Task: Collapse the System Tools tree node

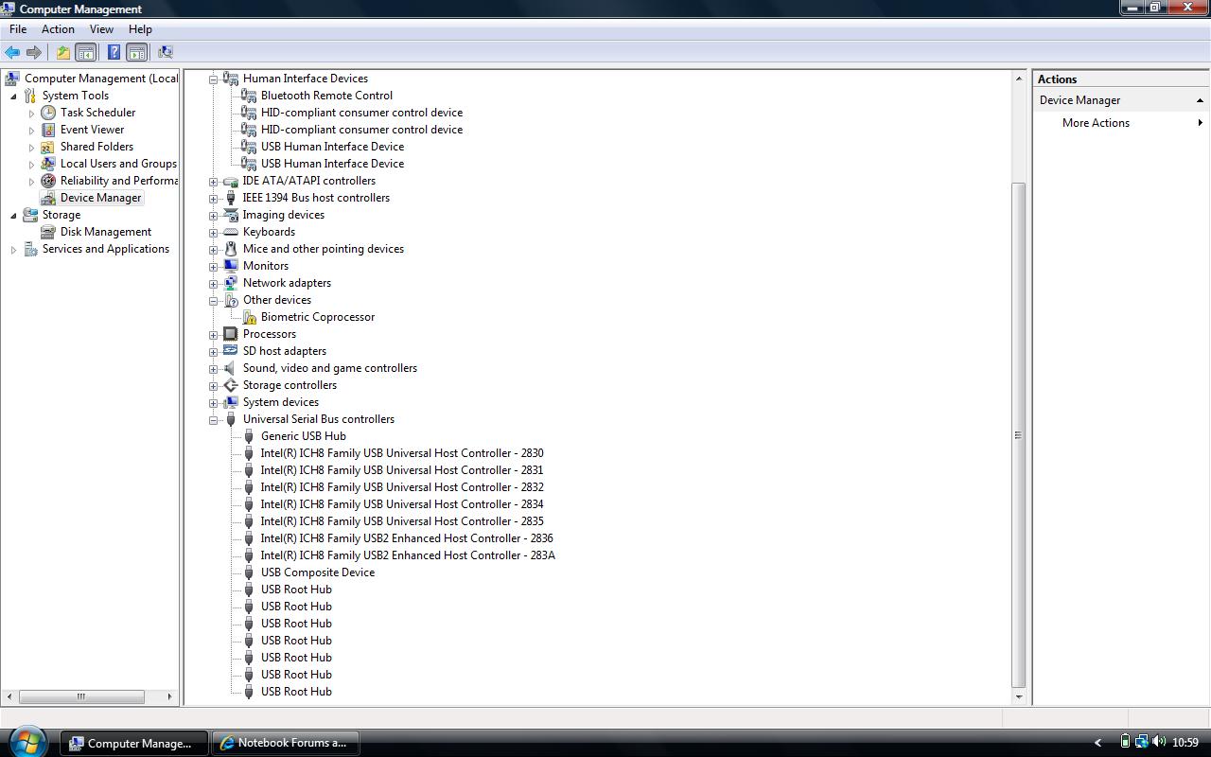Action: [x=13, y=96]
